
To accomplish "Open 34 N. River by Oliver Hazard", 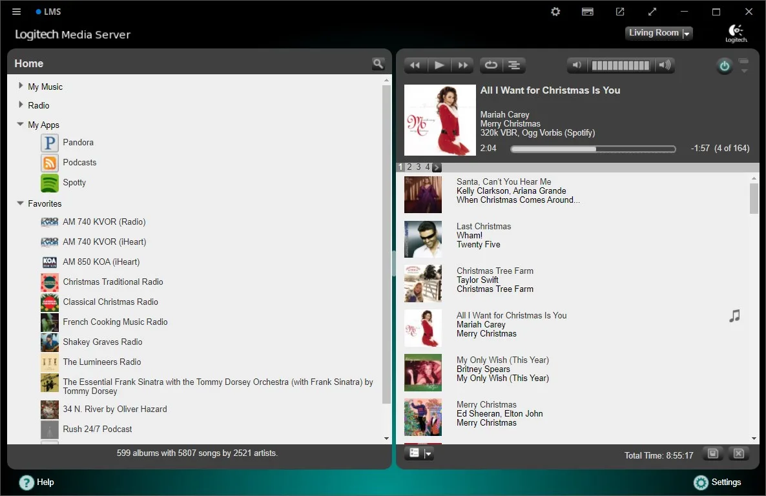I will click(115, 409).
